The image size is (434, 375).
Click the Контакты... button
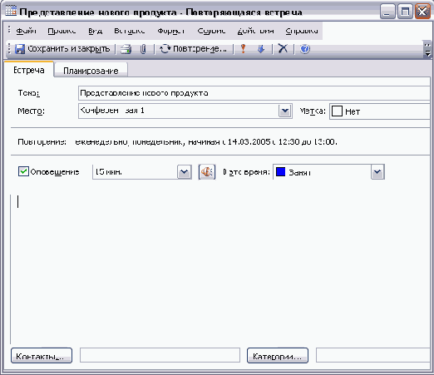tap(42, 356)
